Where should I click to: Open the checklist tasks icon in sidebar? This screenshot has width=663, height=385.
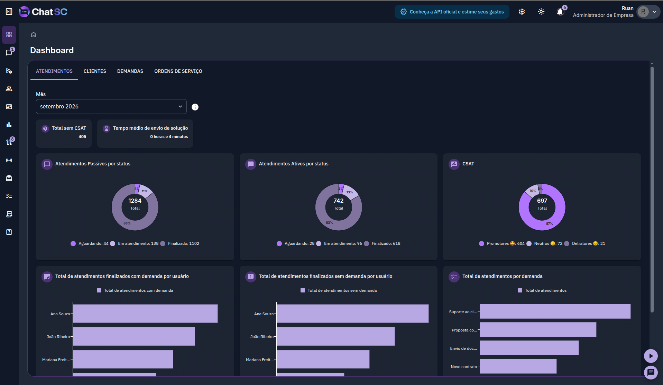point(9,196)
